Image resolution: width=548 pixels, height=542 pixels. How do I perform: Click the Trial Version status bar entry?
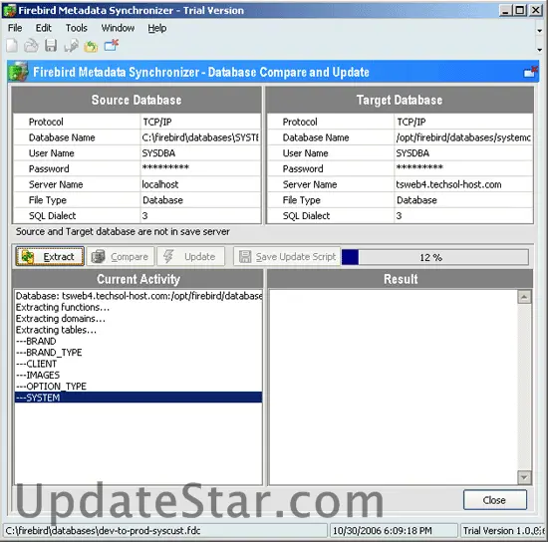(503, 531)
